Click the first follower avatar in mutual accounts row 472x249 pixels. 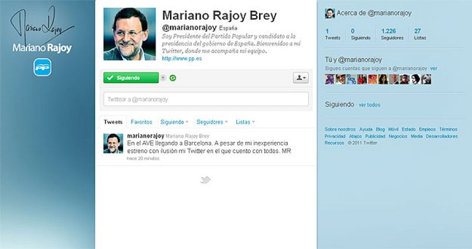[330, 79]
